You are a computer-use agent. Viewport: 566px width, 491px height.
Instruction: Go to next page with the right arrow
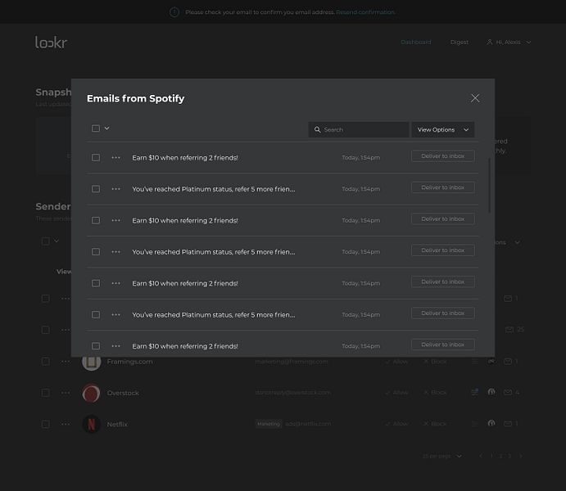(520, 456)
